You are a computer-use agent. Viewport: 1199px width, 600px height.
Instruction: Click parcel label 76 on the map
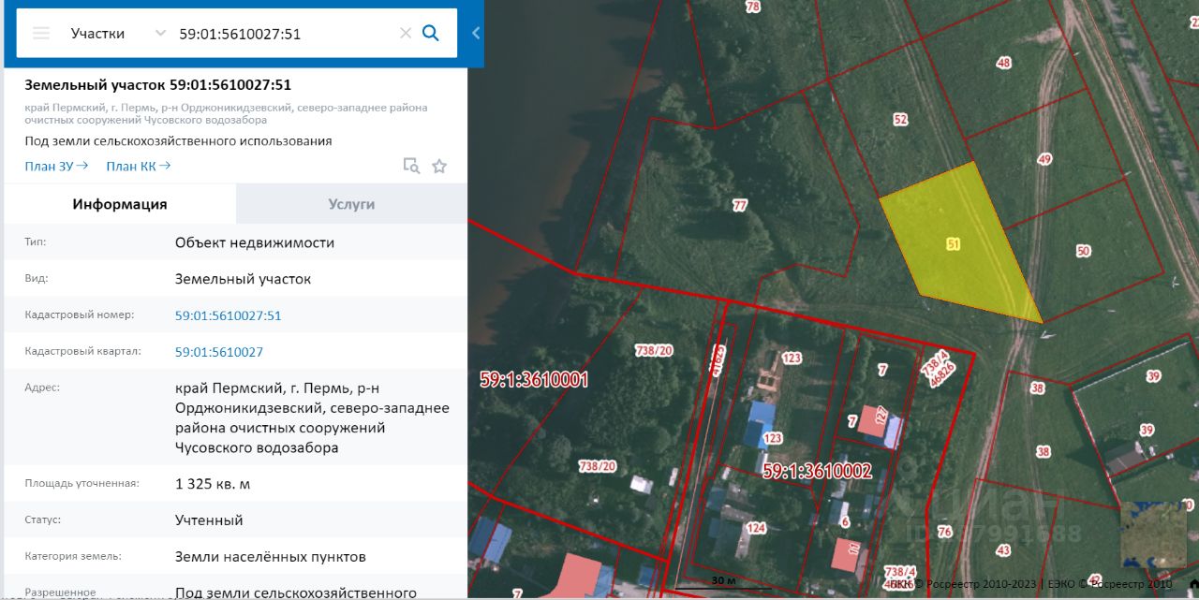[944, 532]
